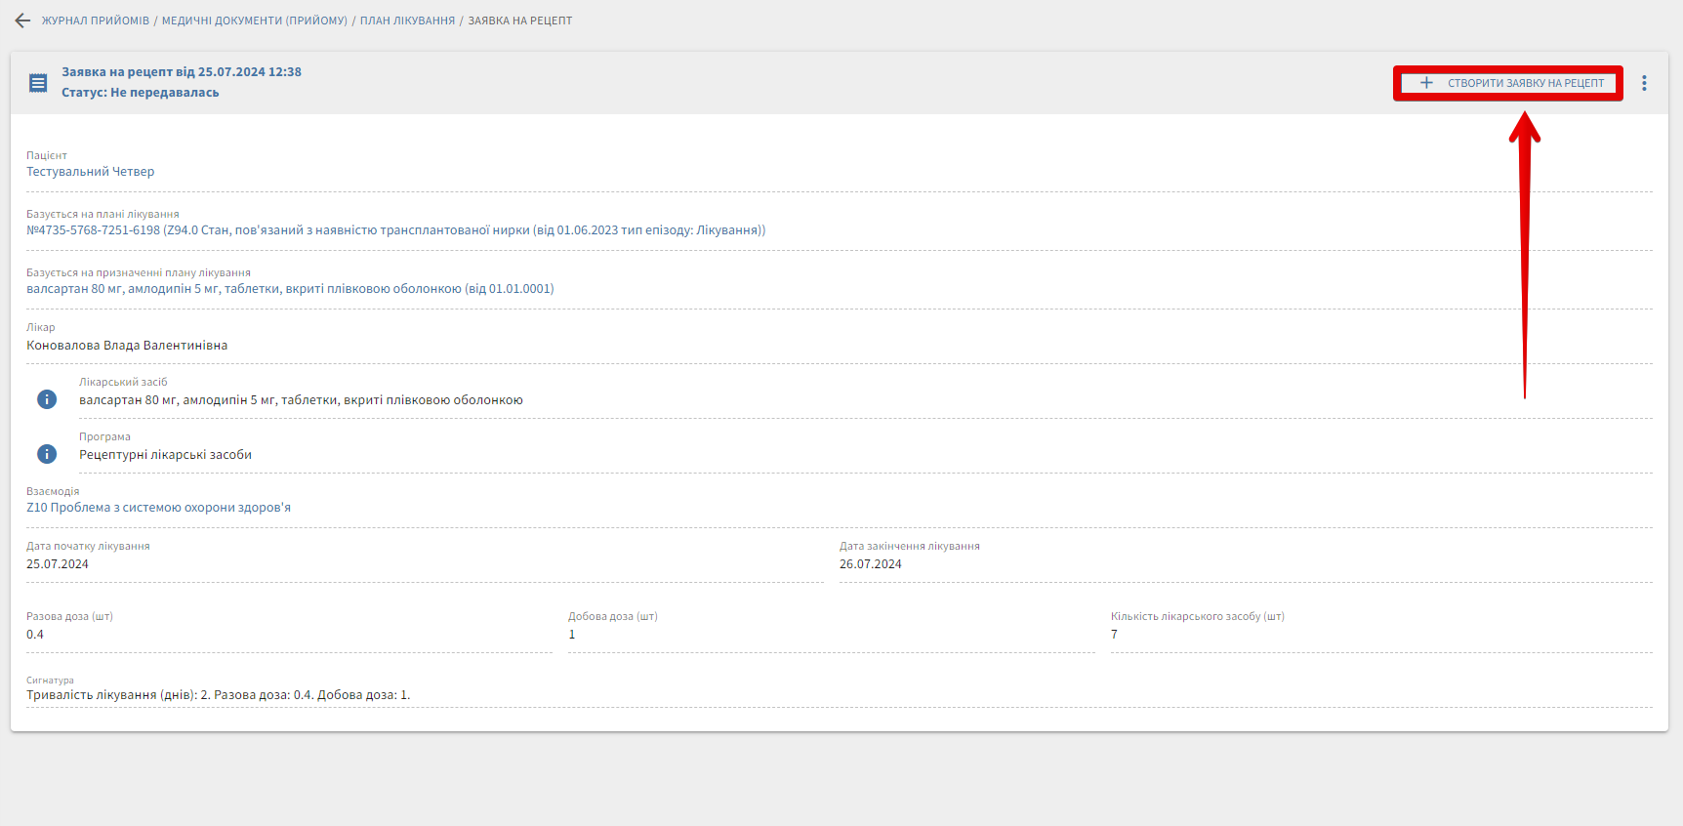
Task: Click doctor name Коновалова Влада Валентинівна
Action: pos(127,346)
